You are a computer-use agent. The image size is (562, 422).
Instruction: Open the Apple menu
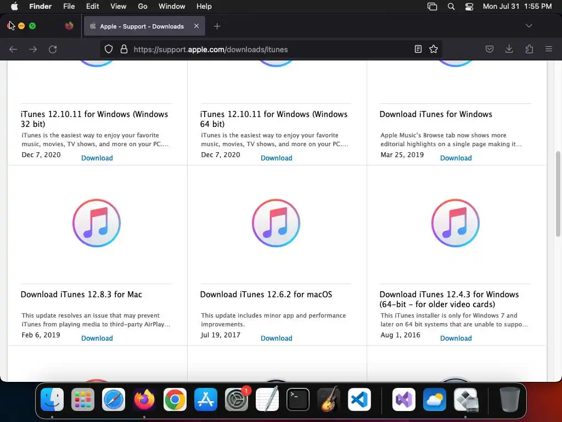(14, 6)
